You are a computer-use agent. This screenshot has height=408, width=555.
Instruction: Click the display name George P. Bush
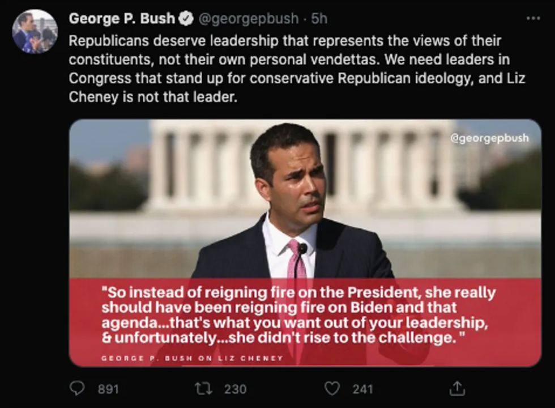tap(122, 19)
